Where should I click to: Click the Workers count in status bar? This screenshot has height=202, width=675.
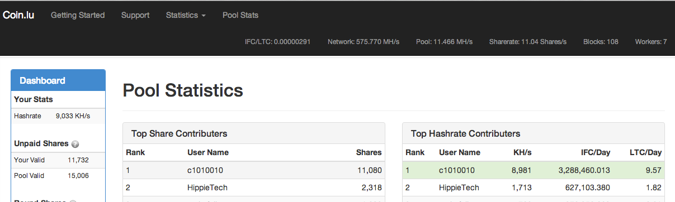(651, 42)
